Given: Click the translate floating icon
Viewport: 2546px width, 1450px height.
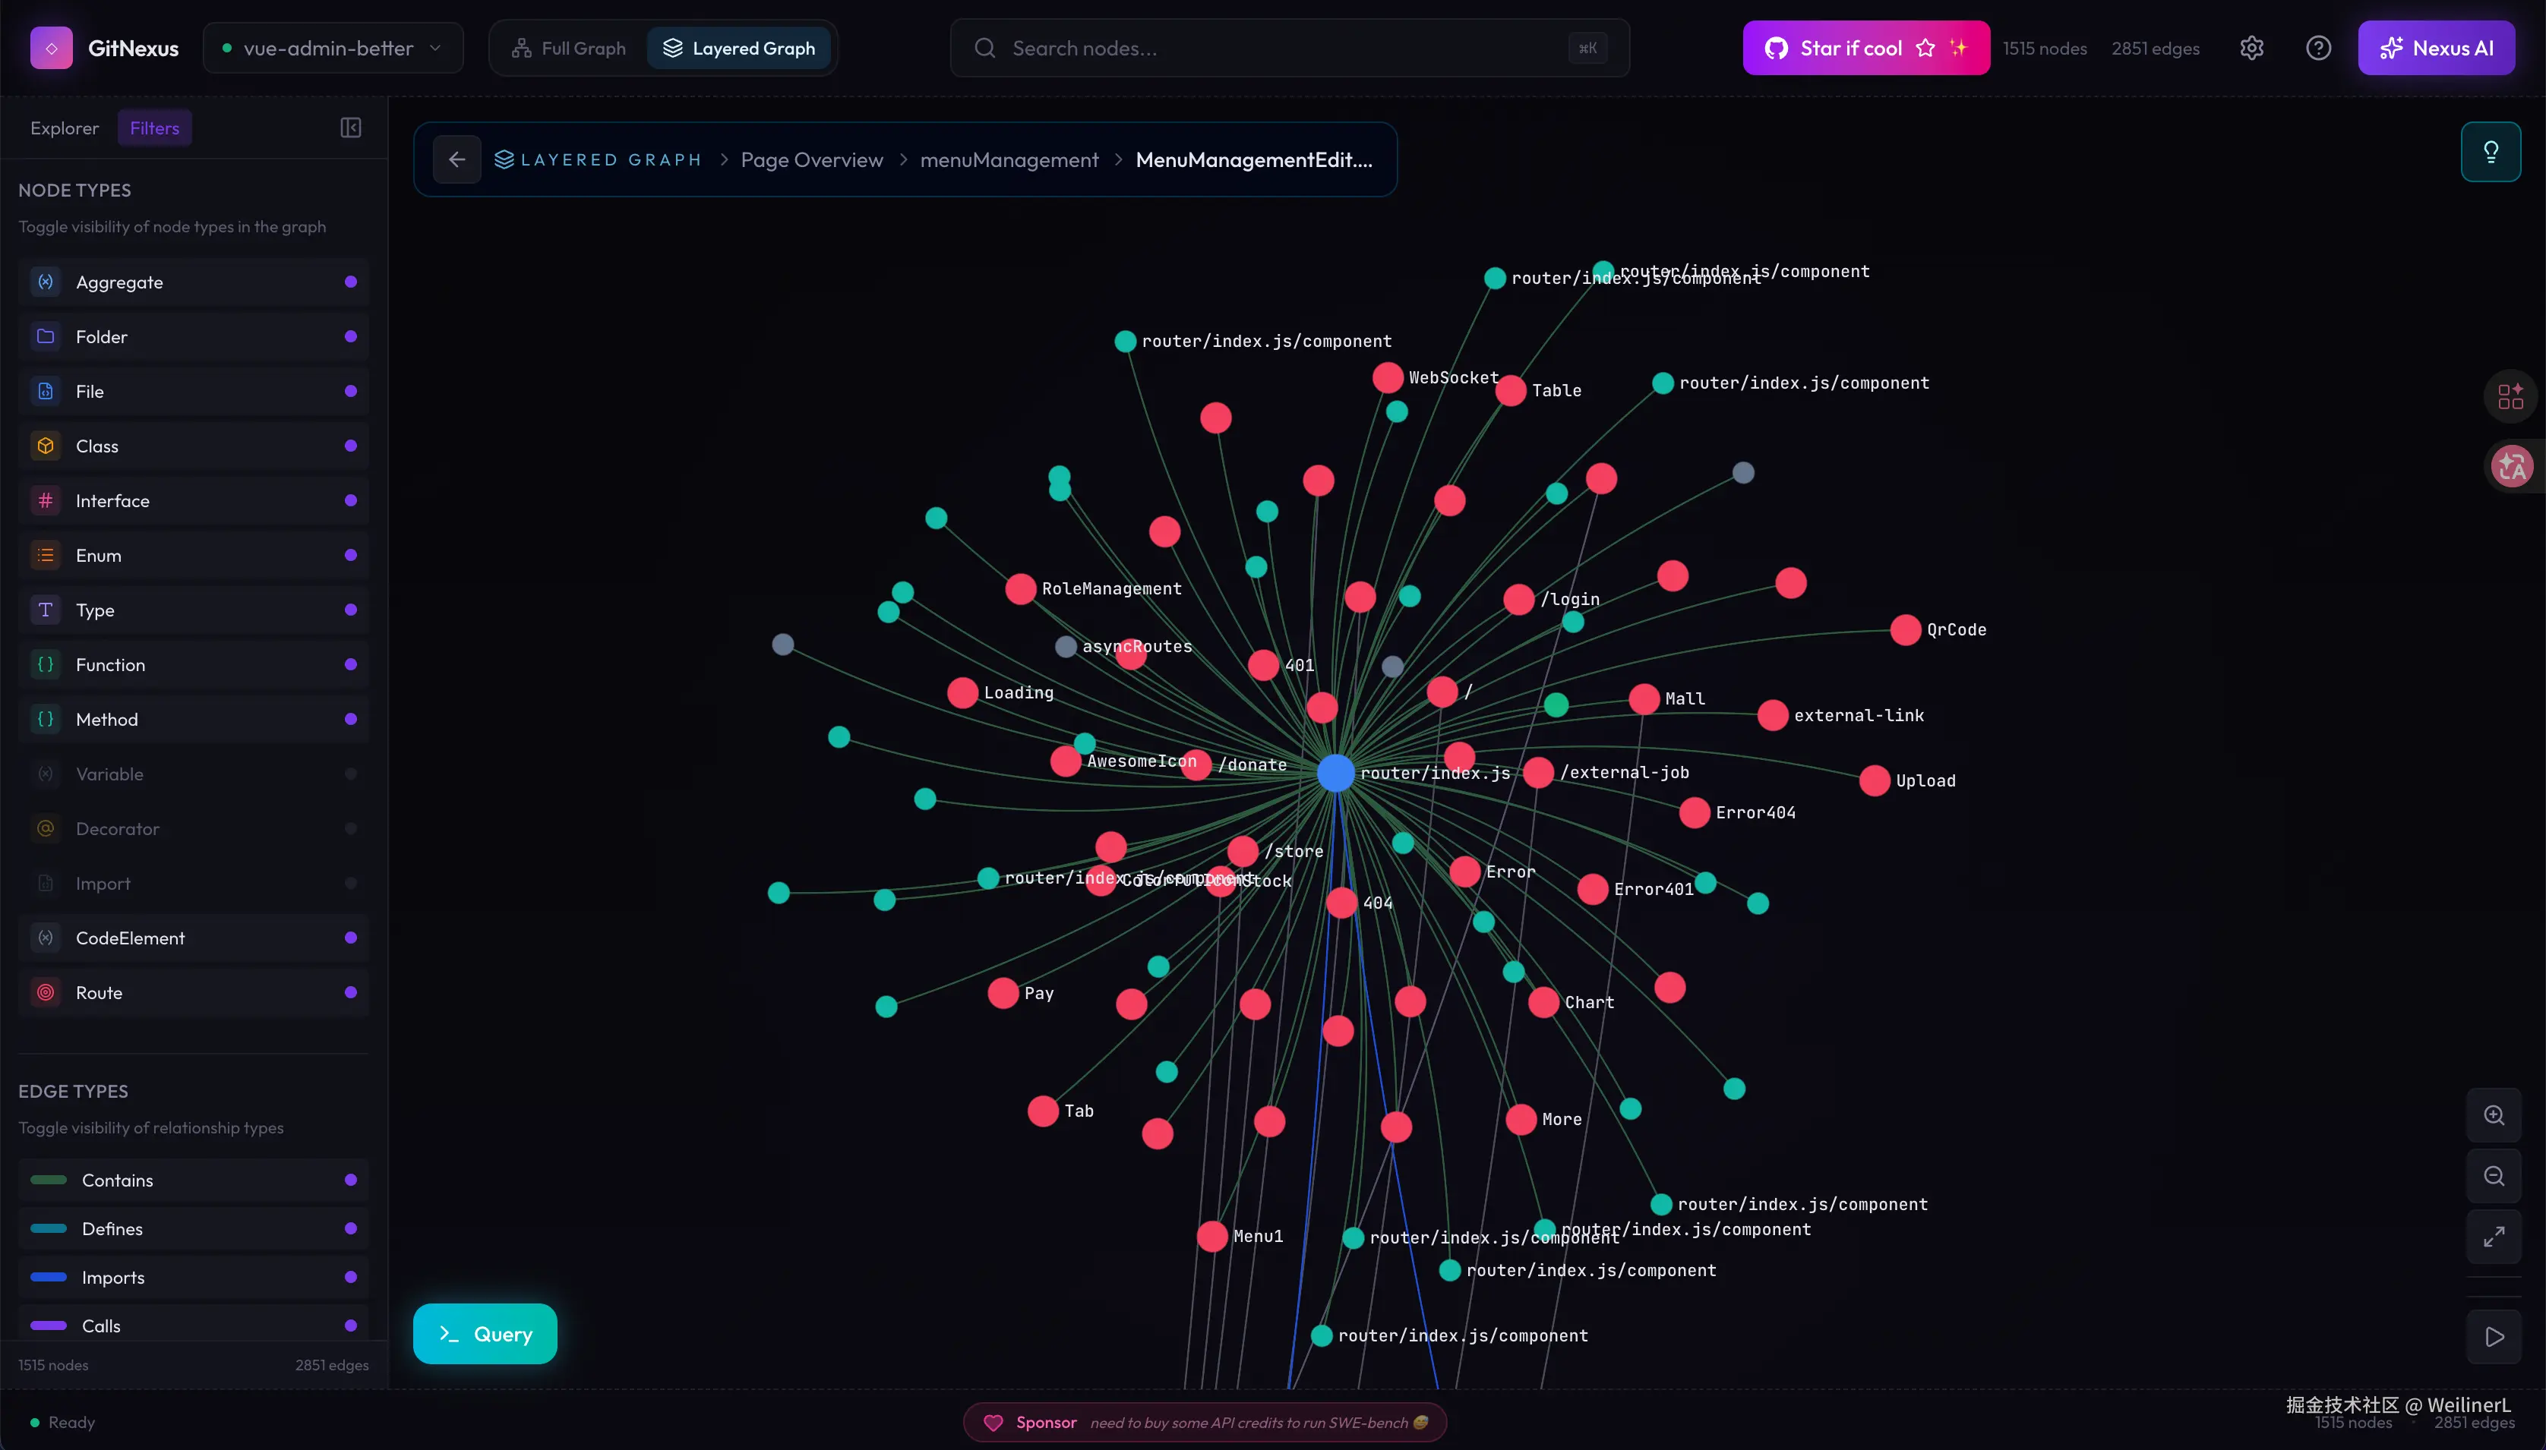Looking at the screenshot, I should (2512, 465).
